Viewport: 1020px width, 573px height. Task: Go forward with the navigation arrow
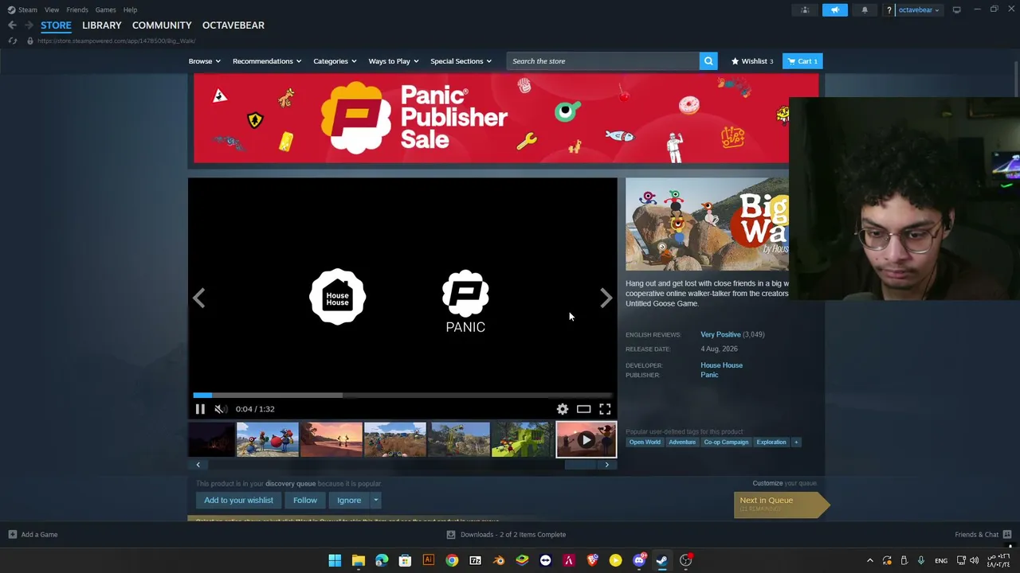pos(28,25)
